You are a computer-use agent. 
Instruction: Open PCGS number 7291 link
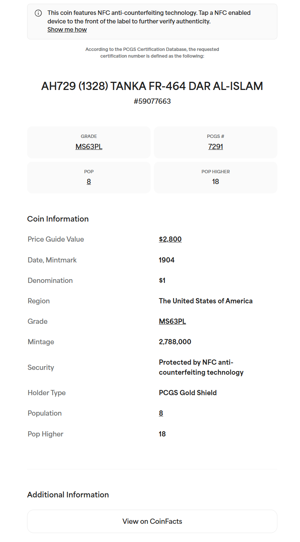coord(215,146)
